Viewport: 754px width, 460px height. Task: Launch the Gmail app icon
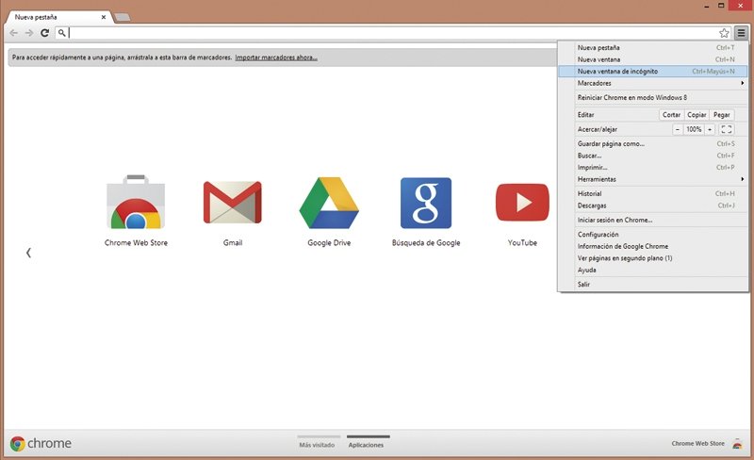(x=232, y=202)
